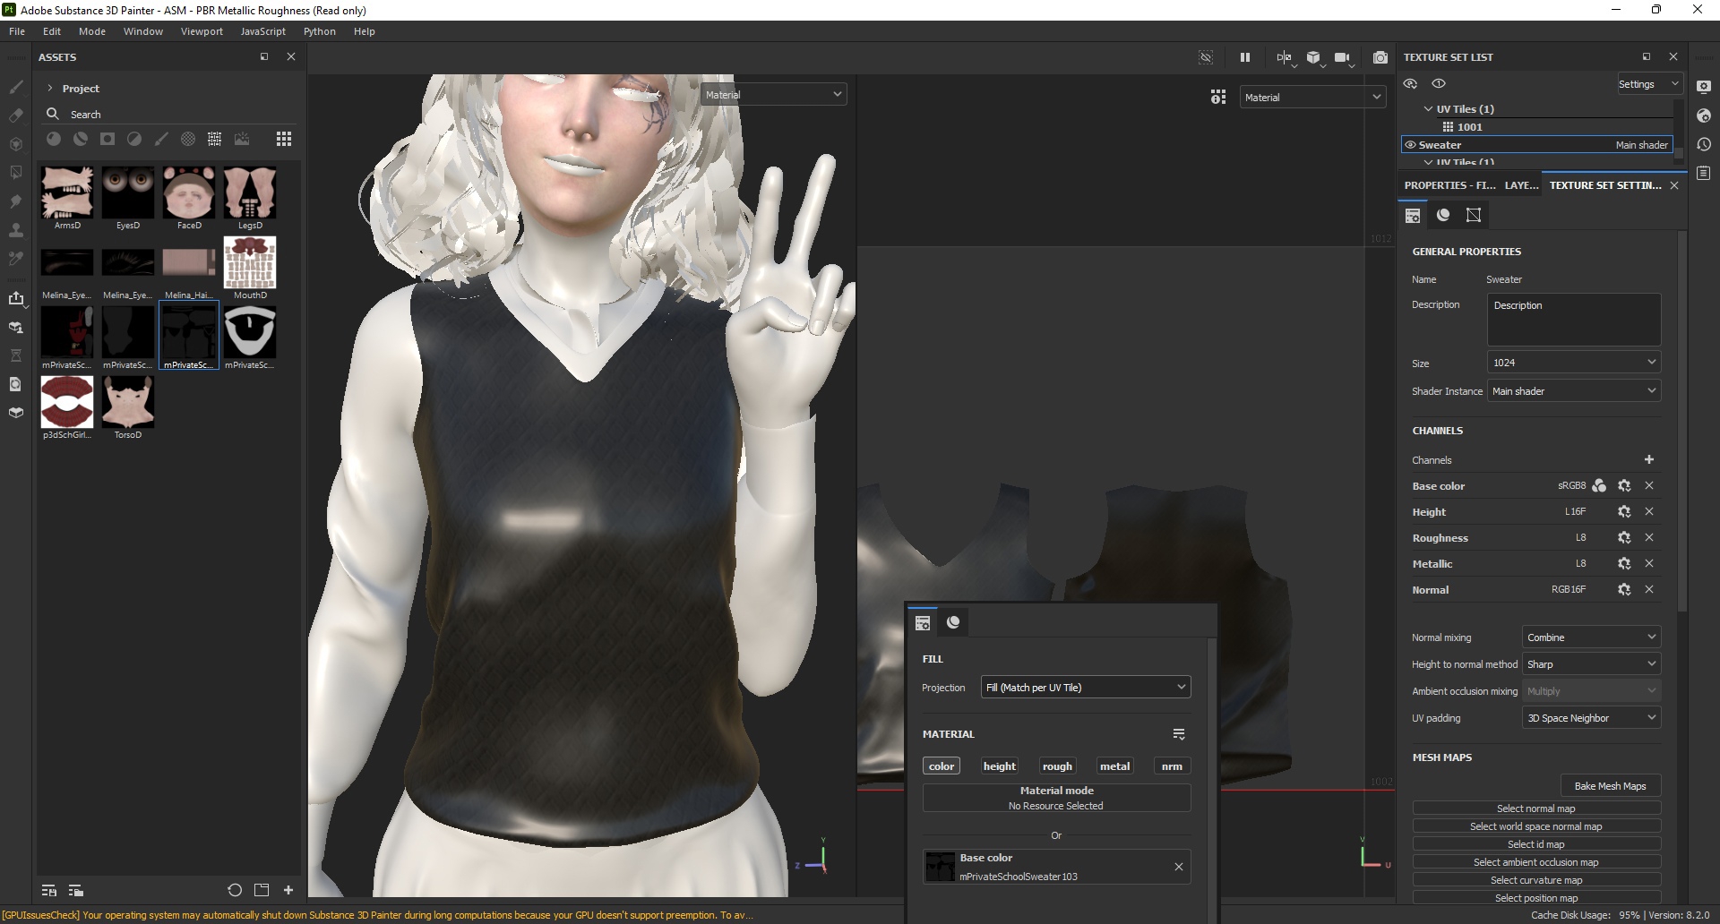Open Texture Set List Settings dropdown
Viewport: 1720px width, 924px height.
click(1649, 84)
